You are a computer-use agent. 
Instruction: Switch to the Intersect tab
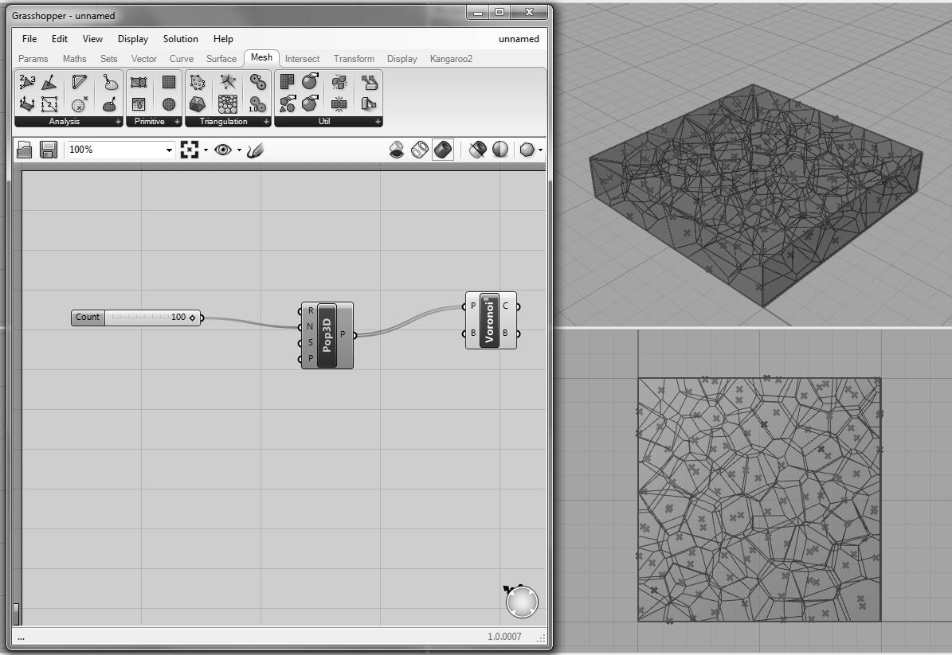tap(303, 59)
